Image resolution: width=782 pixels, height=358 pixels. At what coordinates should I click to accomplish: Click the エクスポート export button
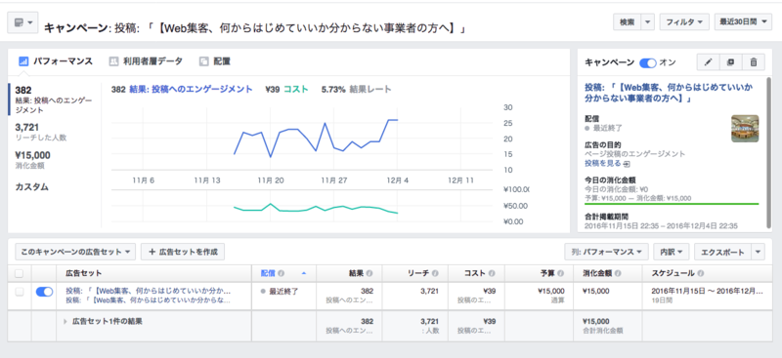point(722,252)
